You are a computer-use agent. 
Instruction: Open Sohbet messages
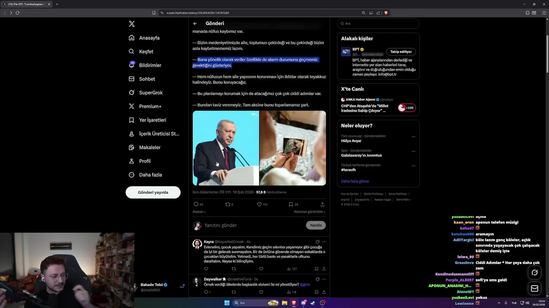coord(142,79)
